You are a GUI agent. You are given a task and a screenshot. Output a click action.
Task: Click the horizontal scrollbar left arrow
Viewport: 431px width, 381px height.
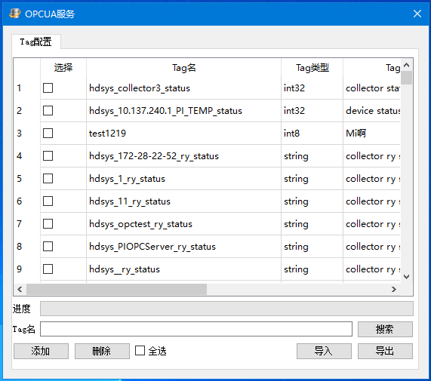(20, 289)
